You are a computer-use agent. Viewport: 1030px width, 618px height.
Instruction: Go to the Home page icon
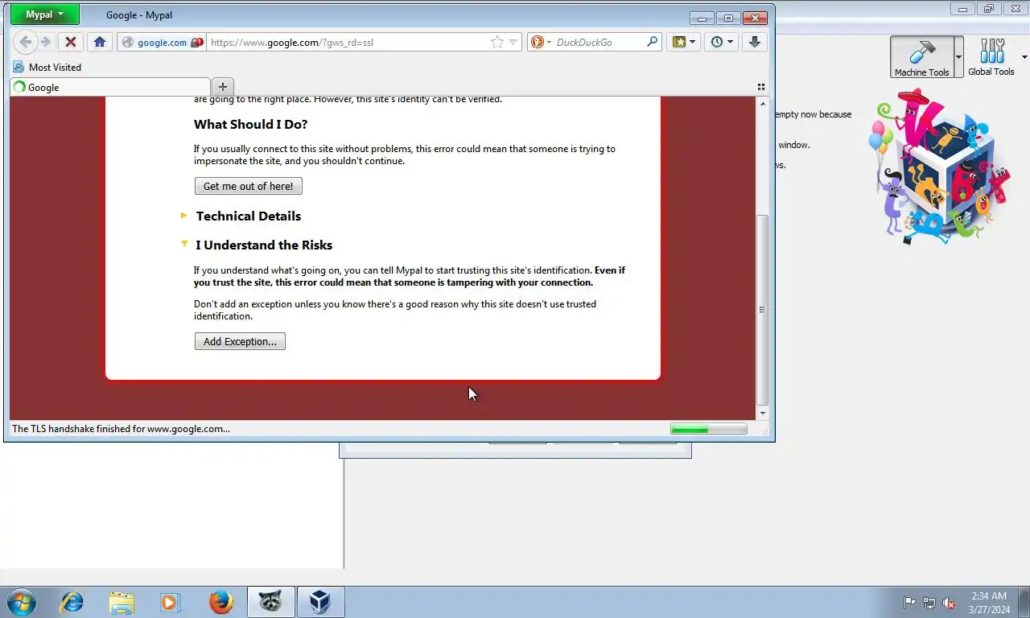pos(100,42)
